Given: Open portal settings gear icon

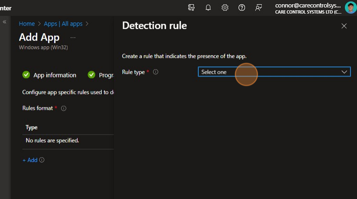Looking at the screenshot, I should coord(225,7).
